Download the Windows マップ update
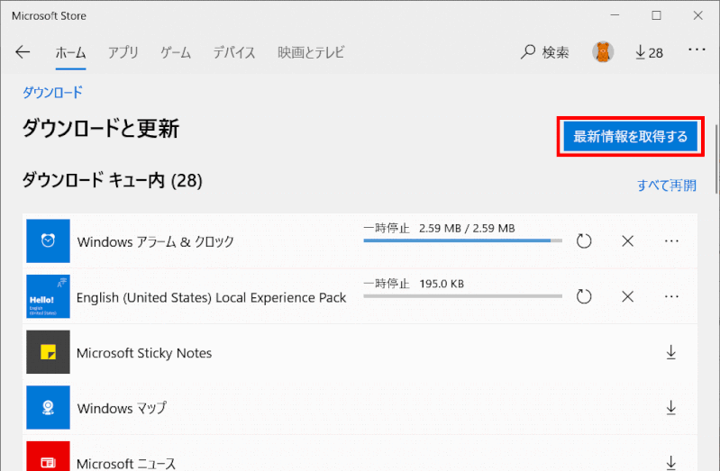The image size is (720, 471). pos(670,407)
